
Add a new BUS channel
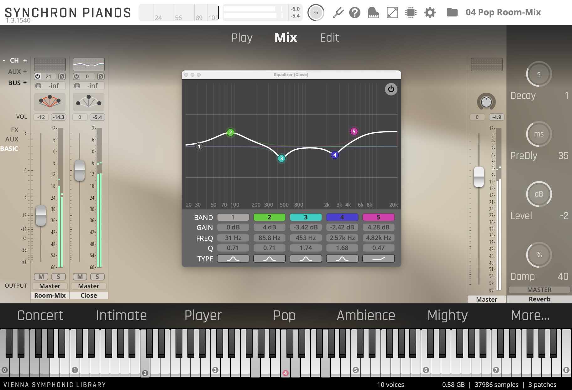pos(25,83)
